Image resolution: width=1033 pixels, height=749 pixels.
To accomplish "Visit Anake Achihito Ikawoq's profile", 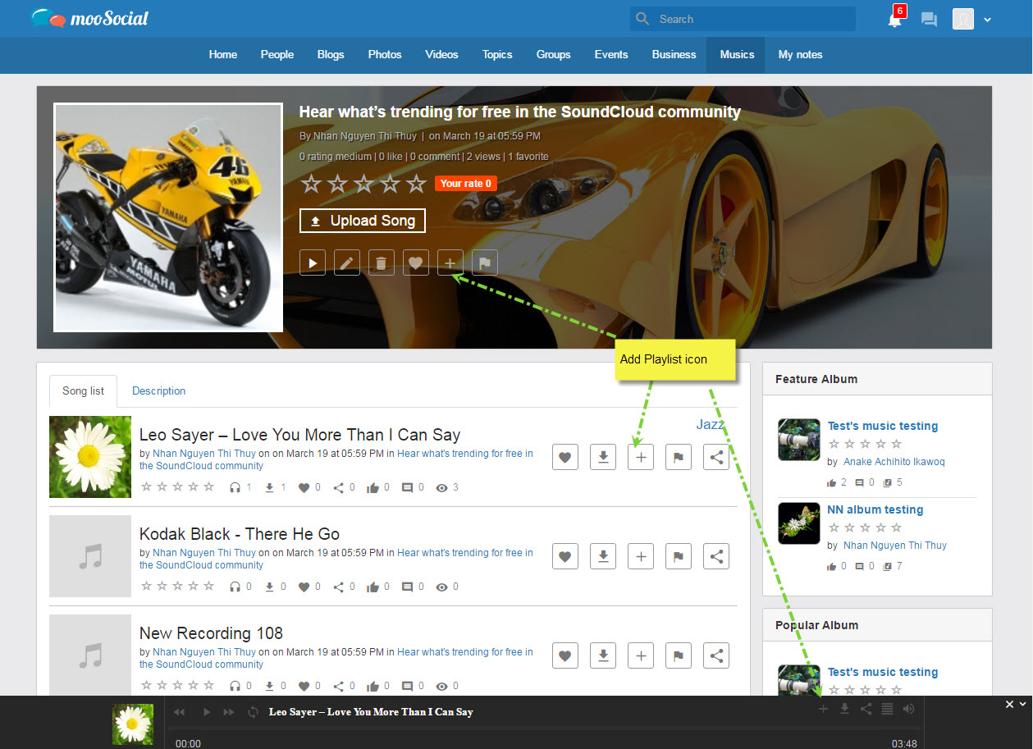I will [894, 462].
